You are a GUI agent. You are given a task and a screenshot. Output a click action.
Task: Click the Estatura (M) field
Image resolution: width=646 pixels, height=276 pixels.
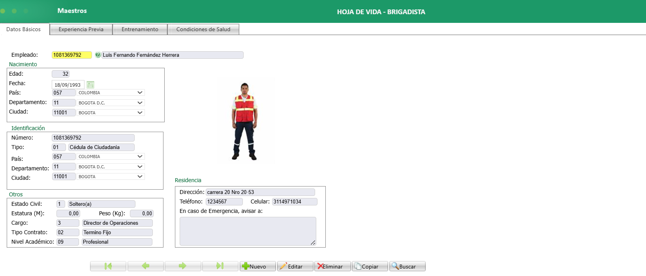tap(68, 213)
